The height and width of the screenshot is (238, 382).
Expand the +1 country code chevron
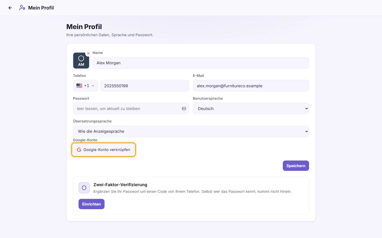pyautogui.click(x=93, y=86)
